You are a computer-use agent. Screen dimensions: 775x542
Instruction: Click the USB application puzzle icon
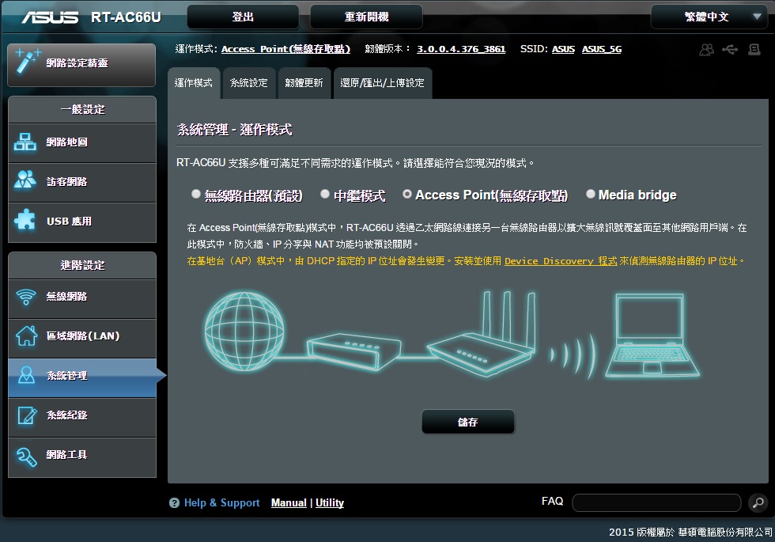coord(25,220)
